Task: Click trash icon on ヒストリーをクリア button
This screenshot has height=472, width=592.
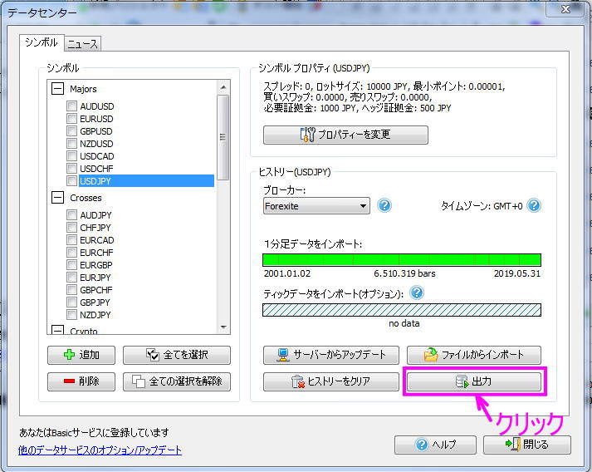Action: click(297, 381)
